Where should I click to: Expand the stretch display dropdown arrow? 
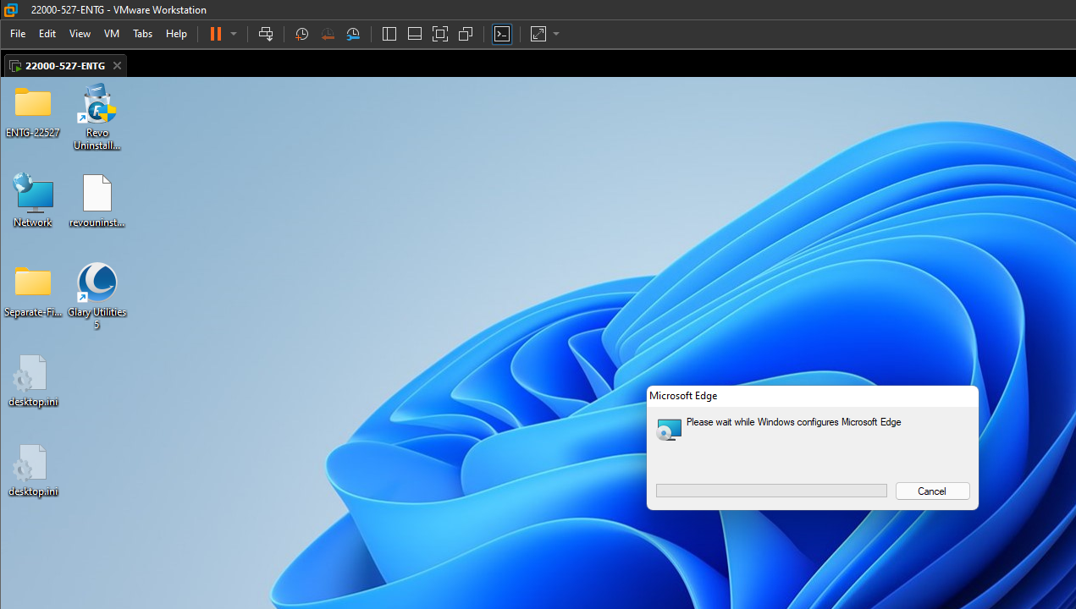[x=556, y=34]
